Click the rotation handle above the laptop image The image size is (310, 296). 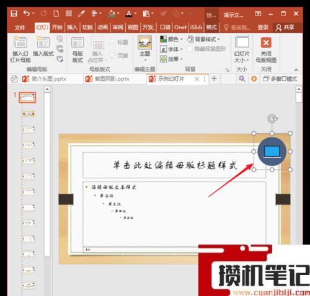(x=272, y=119)
